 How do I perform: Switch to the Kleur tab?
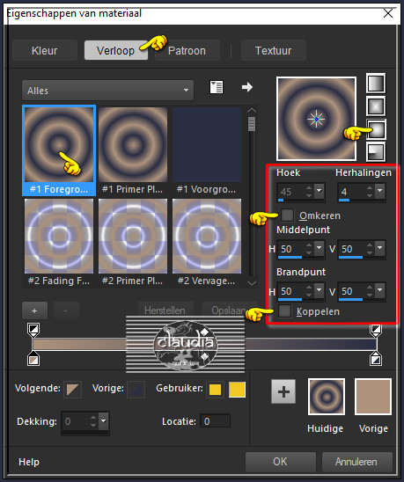[x=45, y=50]
